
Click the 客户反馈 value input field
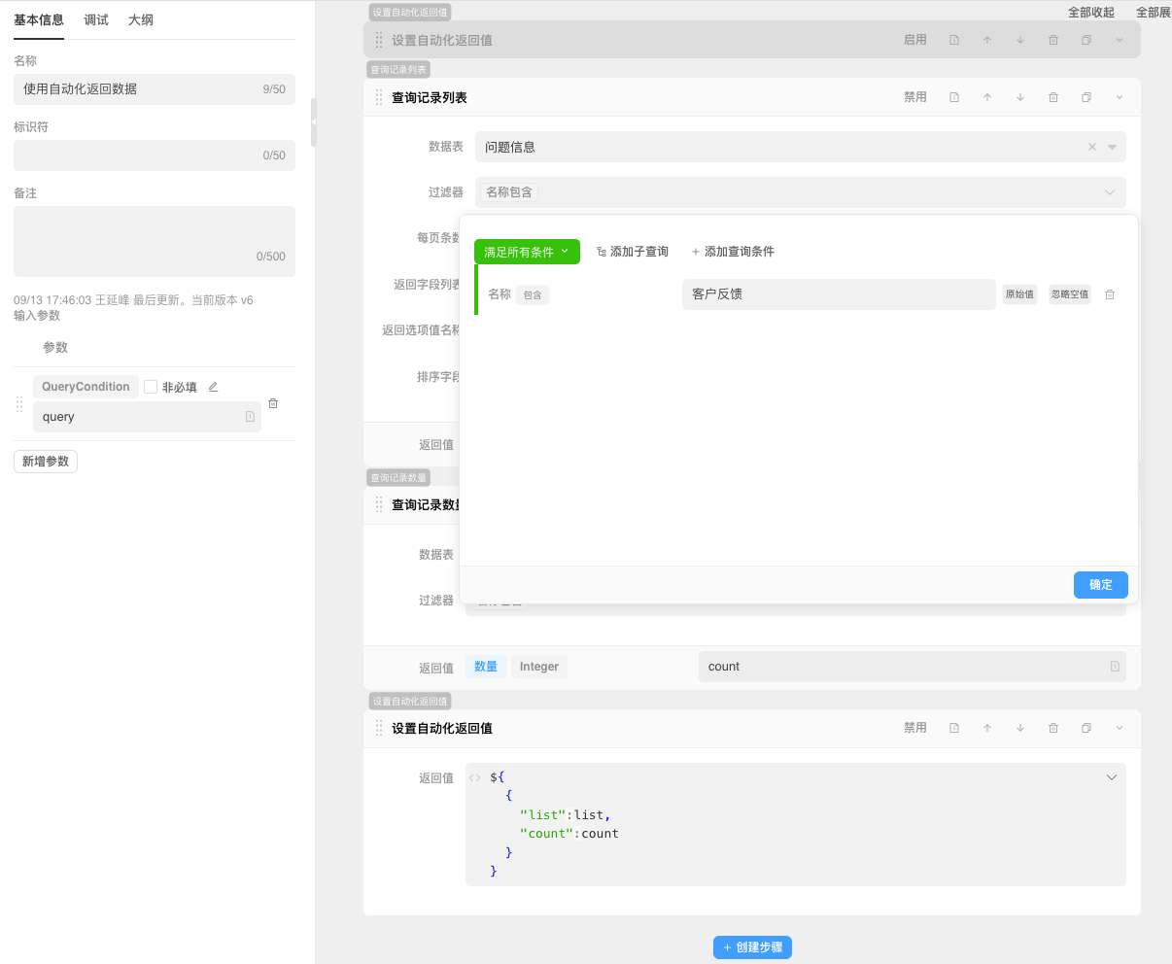(x=839, y=294)
